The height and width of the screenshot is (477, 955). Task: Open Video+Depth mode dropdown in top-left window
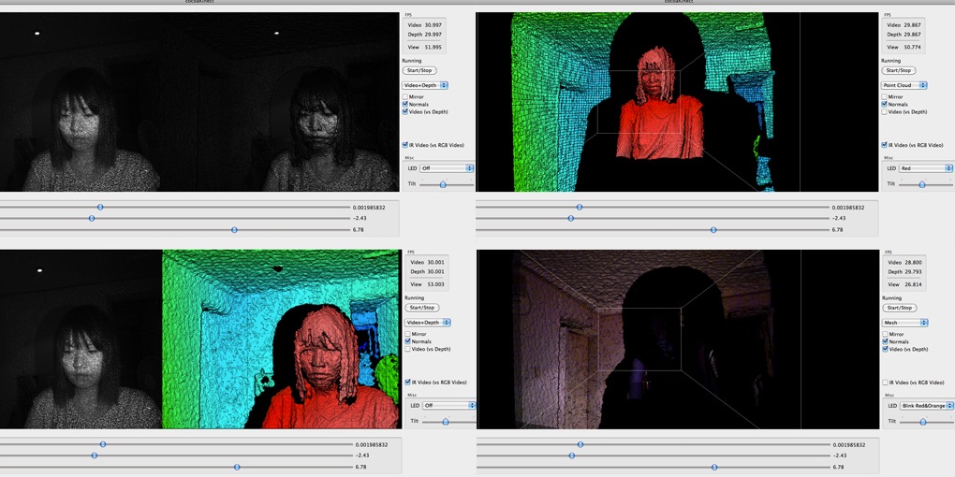pyautogui.click(x=425, y=85)
